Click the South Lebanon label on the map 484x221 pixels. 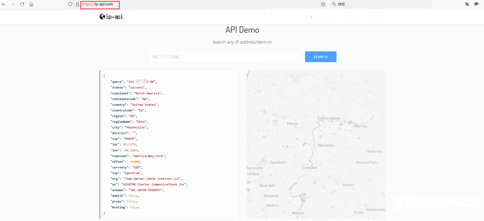click(x=329, y=118)
